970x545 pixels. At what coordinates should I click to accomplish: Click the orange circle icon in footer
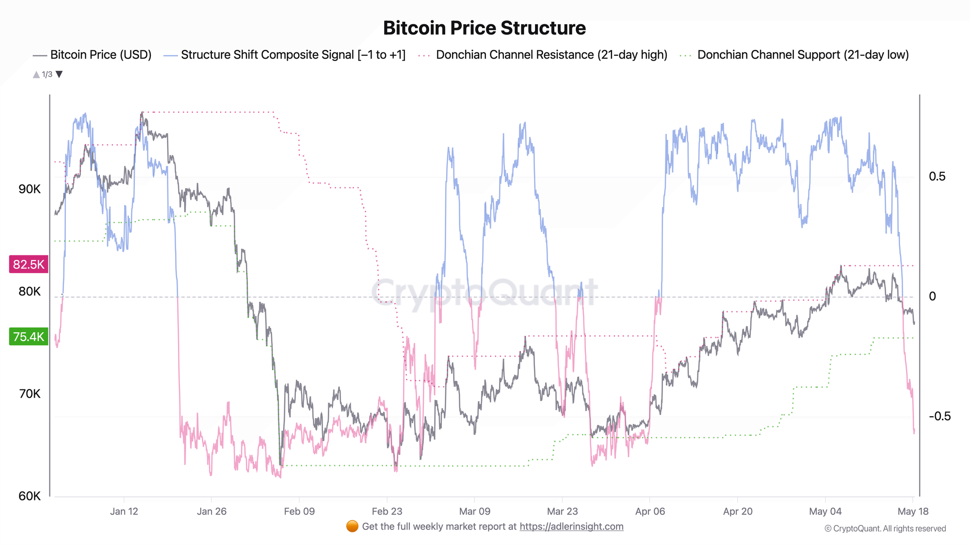click(353, 527)
